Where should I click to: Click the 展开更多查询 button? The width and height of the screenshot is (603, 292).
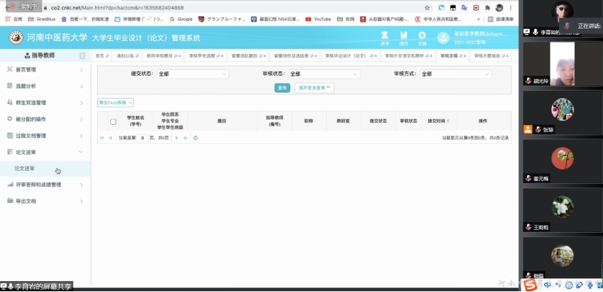(x=314, y=88)
